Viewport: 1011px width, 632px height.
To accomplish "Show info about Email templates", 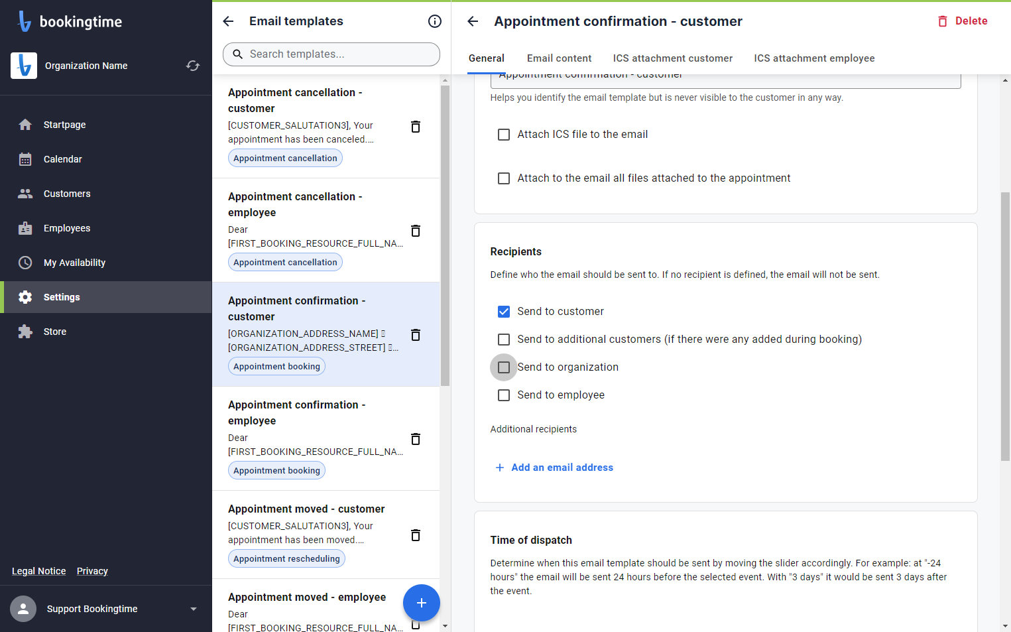I will (435, 21).
